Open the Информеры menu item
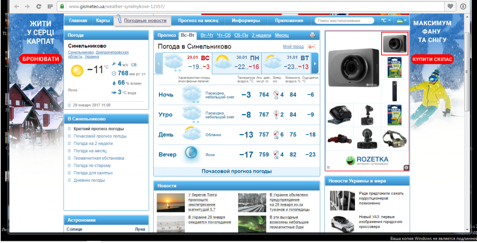The width and height of the screenshot is (477, 243). [x=246, y=21]
